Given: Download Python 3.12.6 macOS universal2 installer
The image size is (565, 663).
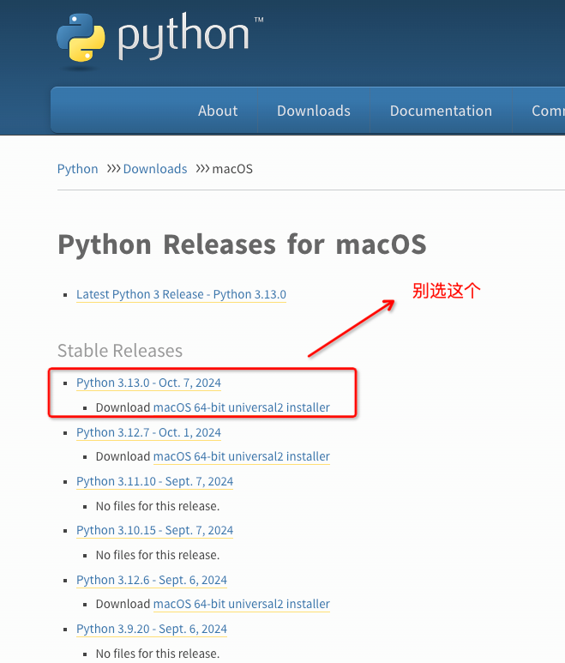Looking at the screenshot, I should point(241,604).
